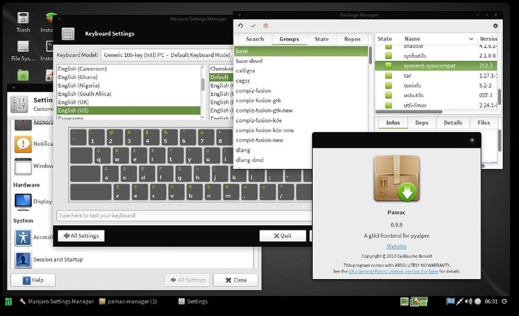Click the Manjaro menu icon on the taskbar
519x316 pixels.
tap(8, 301)
